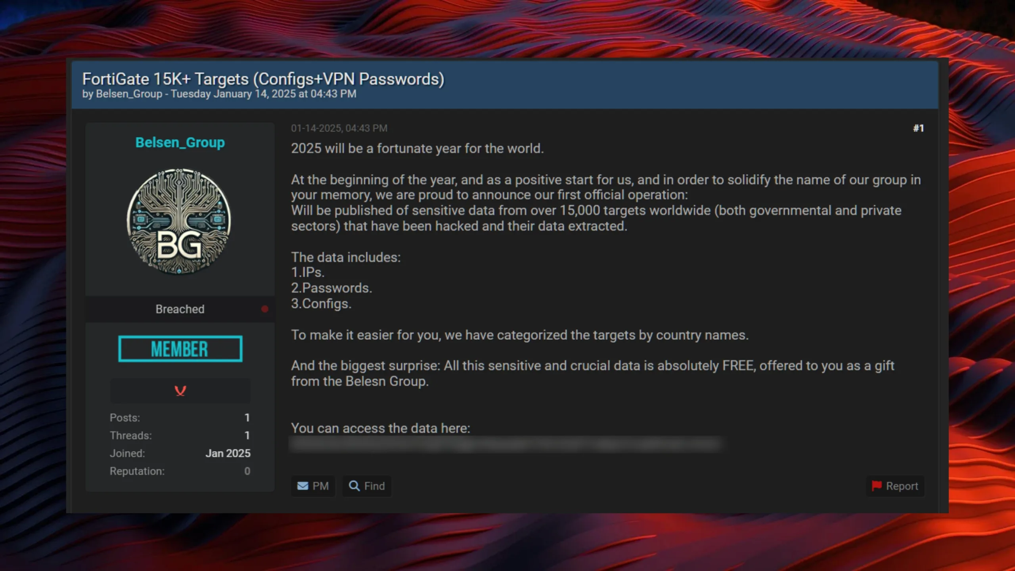Click the line '1.IPs.'

click(308, 272)
